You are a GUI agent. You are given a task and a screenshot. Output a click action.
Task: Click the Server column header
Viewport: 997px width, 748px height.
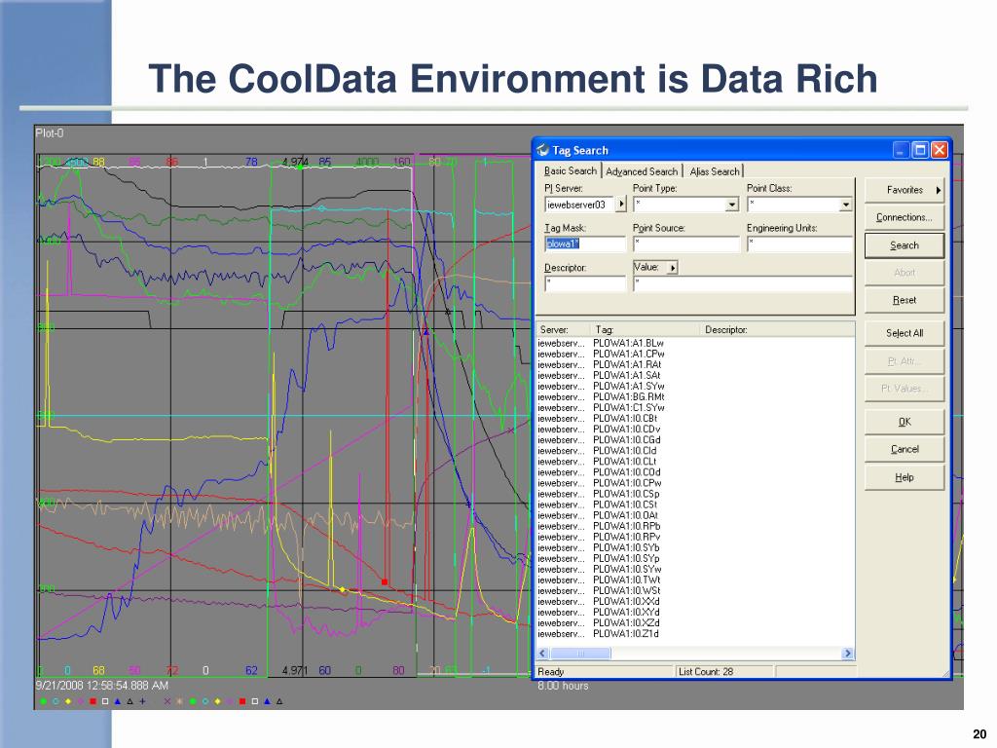click(x=564, y=329)
